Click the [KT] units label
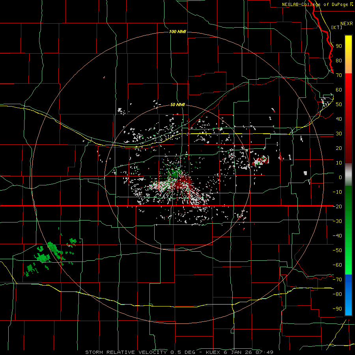355x355 pixels. 337,27
